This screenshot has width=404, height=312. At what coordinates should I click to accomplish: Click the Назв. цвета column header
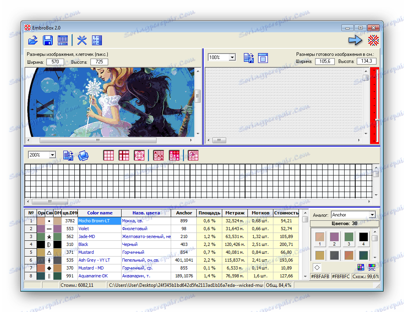146,213
